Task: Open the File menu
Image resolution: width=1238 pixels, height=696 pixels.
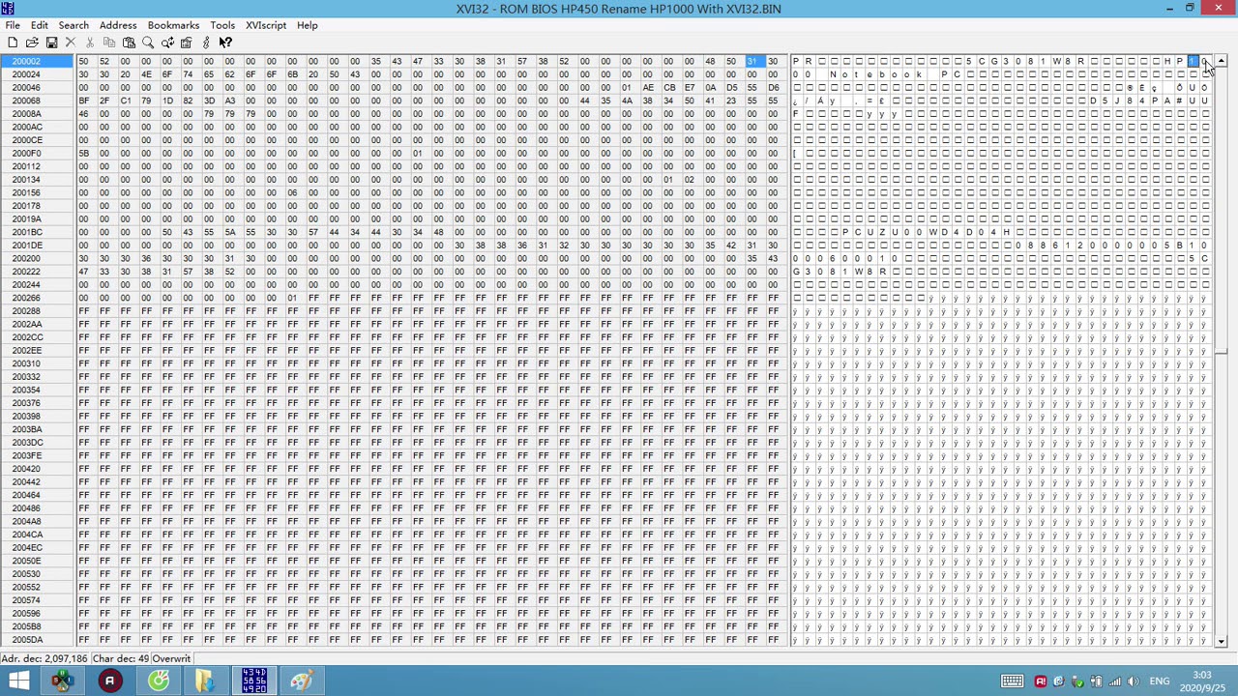Action: [13, 25]
